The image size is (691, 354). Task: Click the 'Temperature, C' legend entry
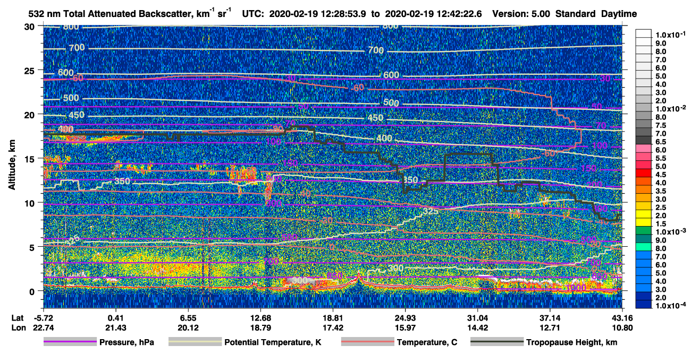pyautogui.click(x=427, y=342)
